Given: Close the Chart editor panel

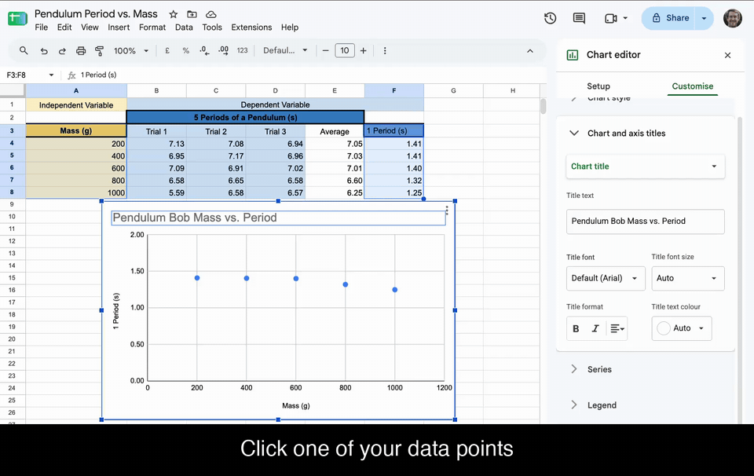Looking at the screenshot, I should point(727,55).
